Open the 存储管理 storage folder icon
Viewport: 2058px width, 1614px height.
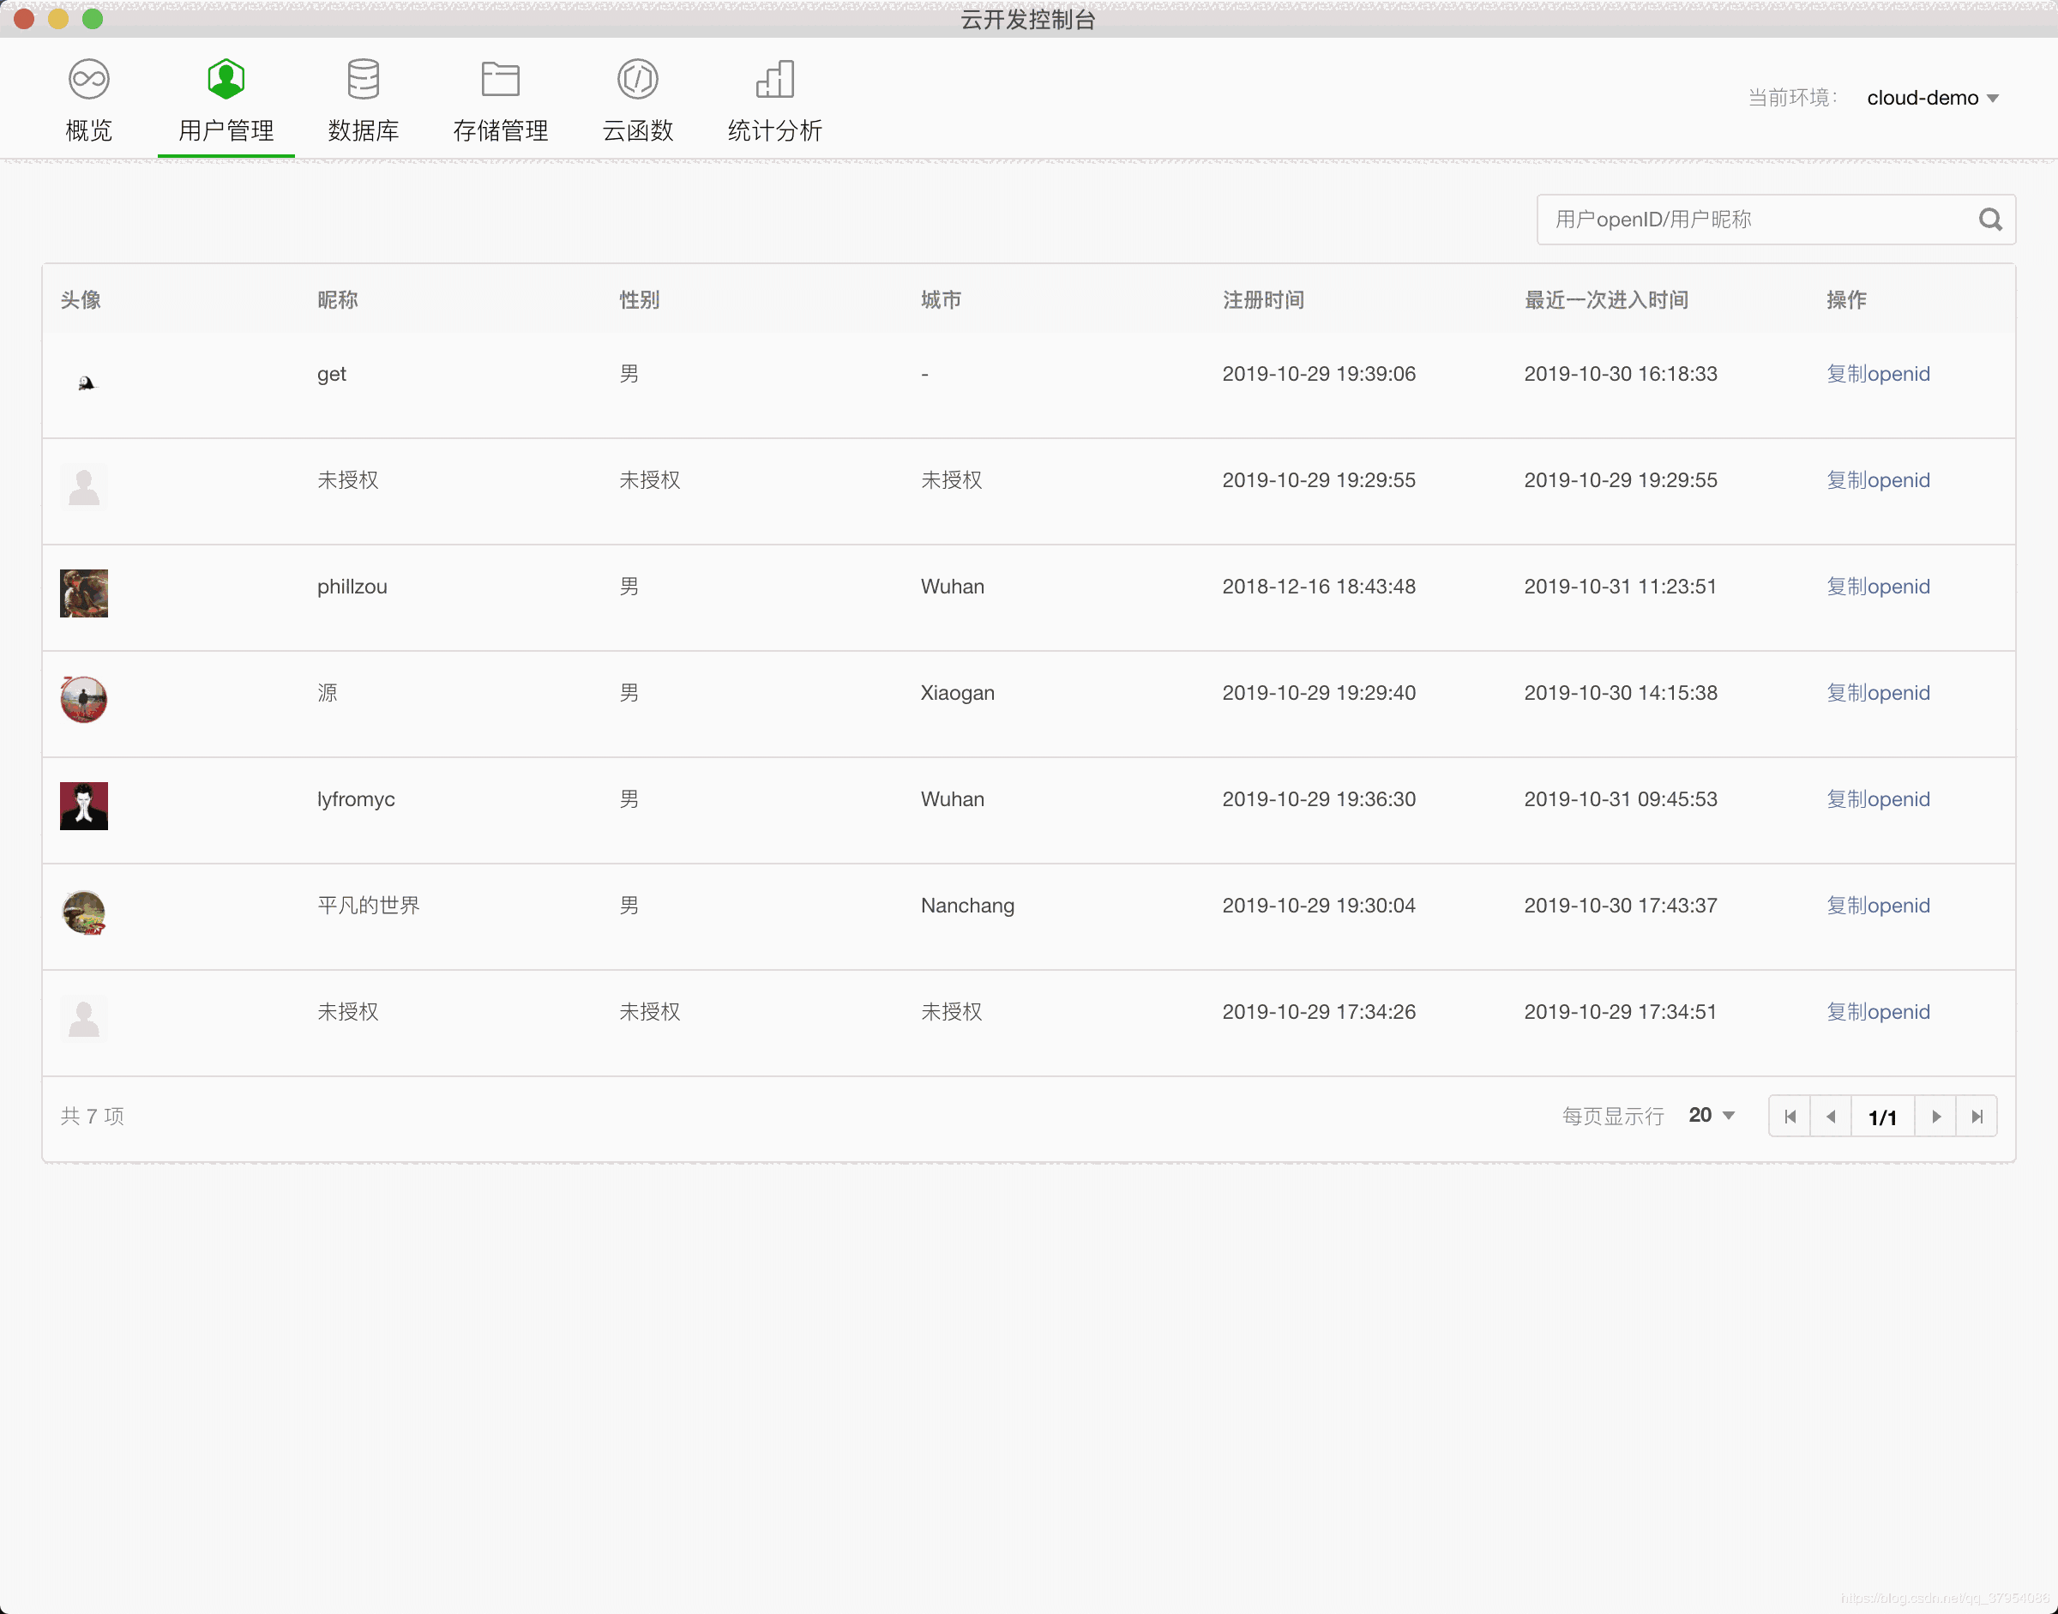pos(500,80)
